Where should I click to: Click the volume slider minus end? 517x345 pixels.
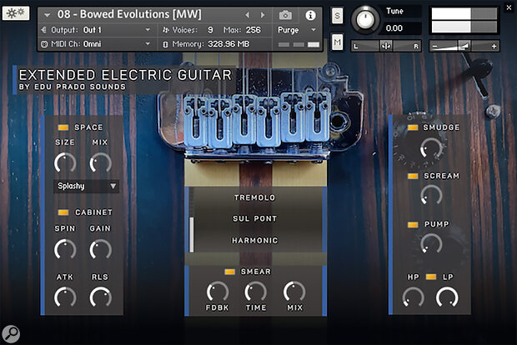tap(435, 47)
